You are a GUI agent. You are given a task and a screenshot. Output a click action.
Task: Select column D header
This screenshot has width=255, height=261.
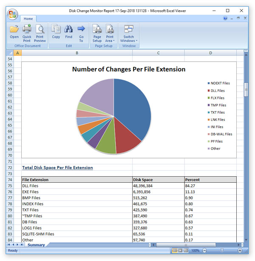[210, 53]
